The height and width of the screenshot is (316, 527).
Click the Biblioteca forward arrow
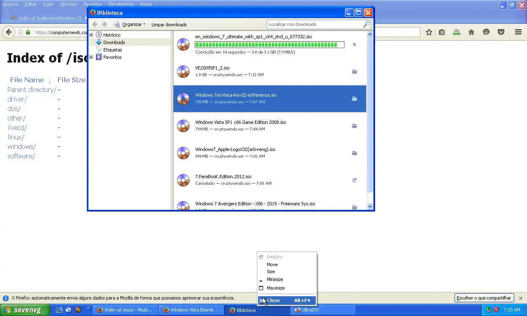(105, 24)
